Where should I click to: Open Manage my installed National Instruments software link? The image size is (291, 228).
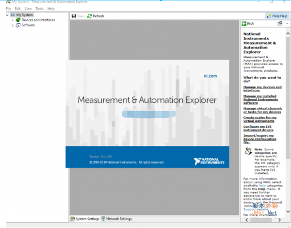click(x=260, y=99)
